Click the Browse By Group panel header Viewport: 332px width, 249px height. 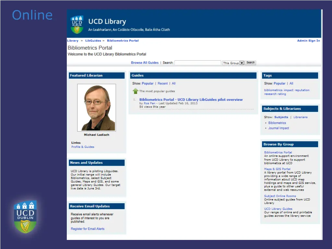coord(290,144)
